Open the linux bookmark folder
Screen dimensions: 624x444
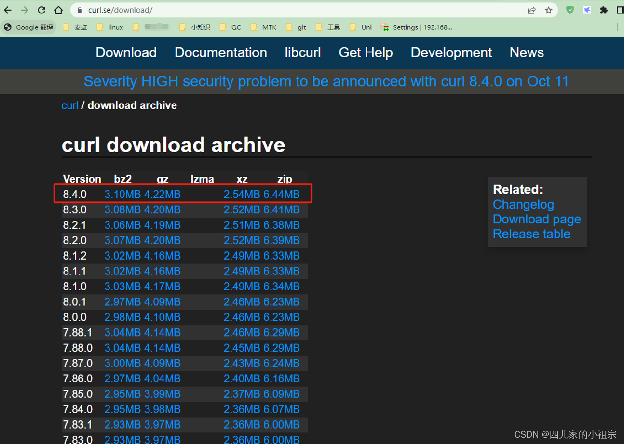click(110, 27)
